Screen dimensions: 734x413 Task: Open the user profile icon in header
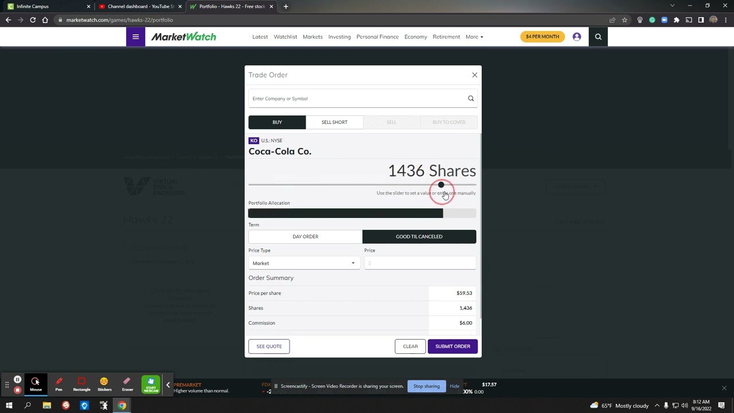click(x=577, y=37)
